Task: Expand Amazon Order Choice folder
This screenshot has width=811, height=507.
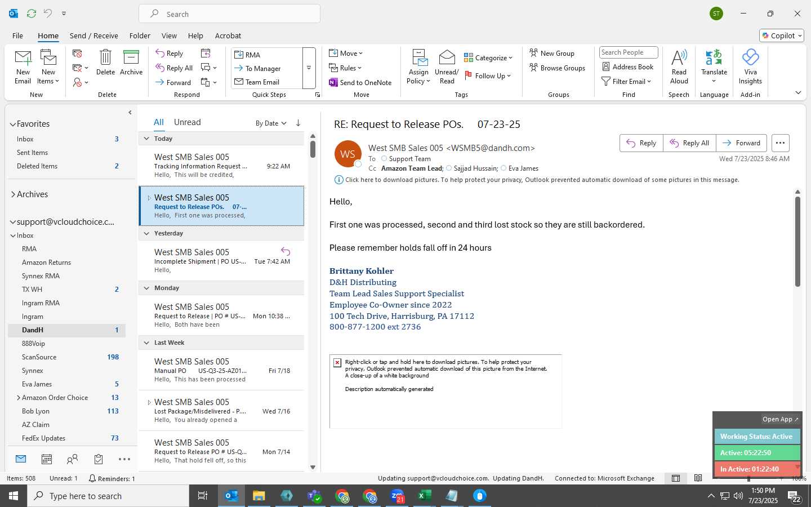Action: coord(19,398)
